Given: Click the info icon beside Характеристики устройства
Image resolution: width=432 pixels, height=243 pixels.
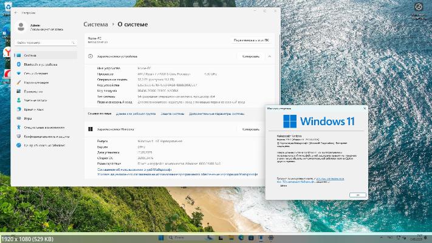Looking at the screenshot, I should 90,56.
